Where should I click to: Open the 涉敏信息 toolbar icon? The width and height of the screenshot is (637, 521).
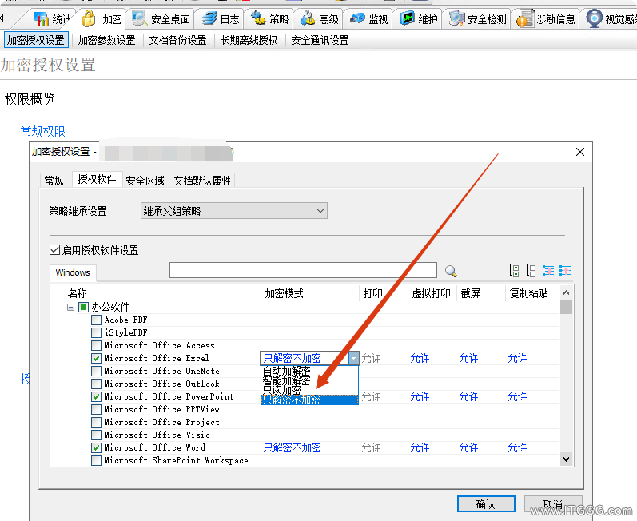(545, 19)
